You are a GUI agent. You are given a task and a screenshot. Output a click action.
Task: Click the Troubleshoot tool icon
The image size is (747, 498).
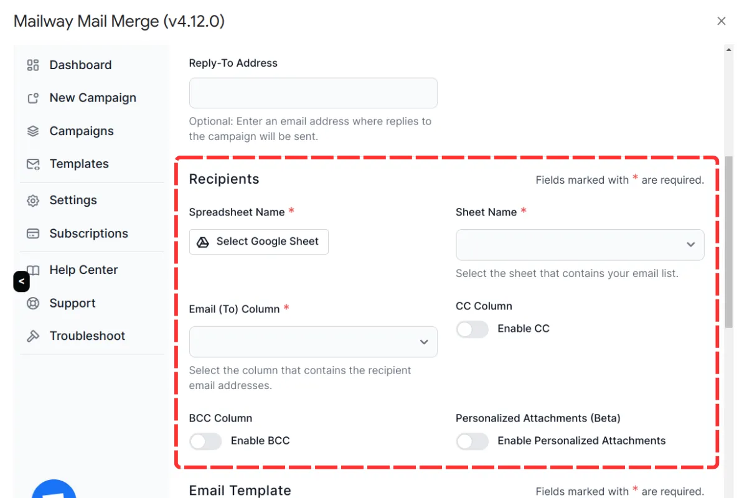tap(33, 336)
